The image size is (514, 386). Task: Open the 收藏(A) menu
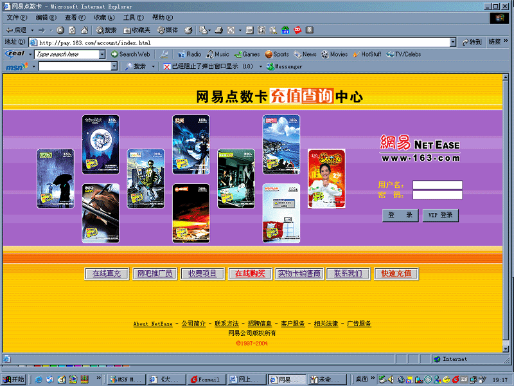click(104, 17)
